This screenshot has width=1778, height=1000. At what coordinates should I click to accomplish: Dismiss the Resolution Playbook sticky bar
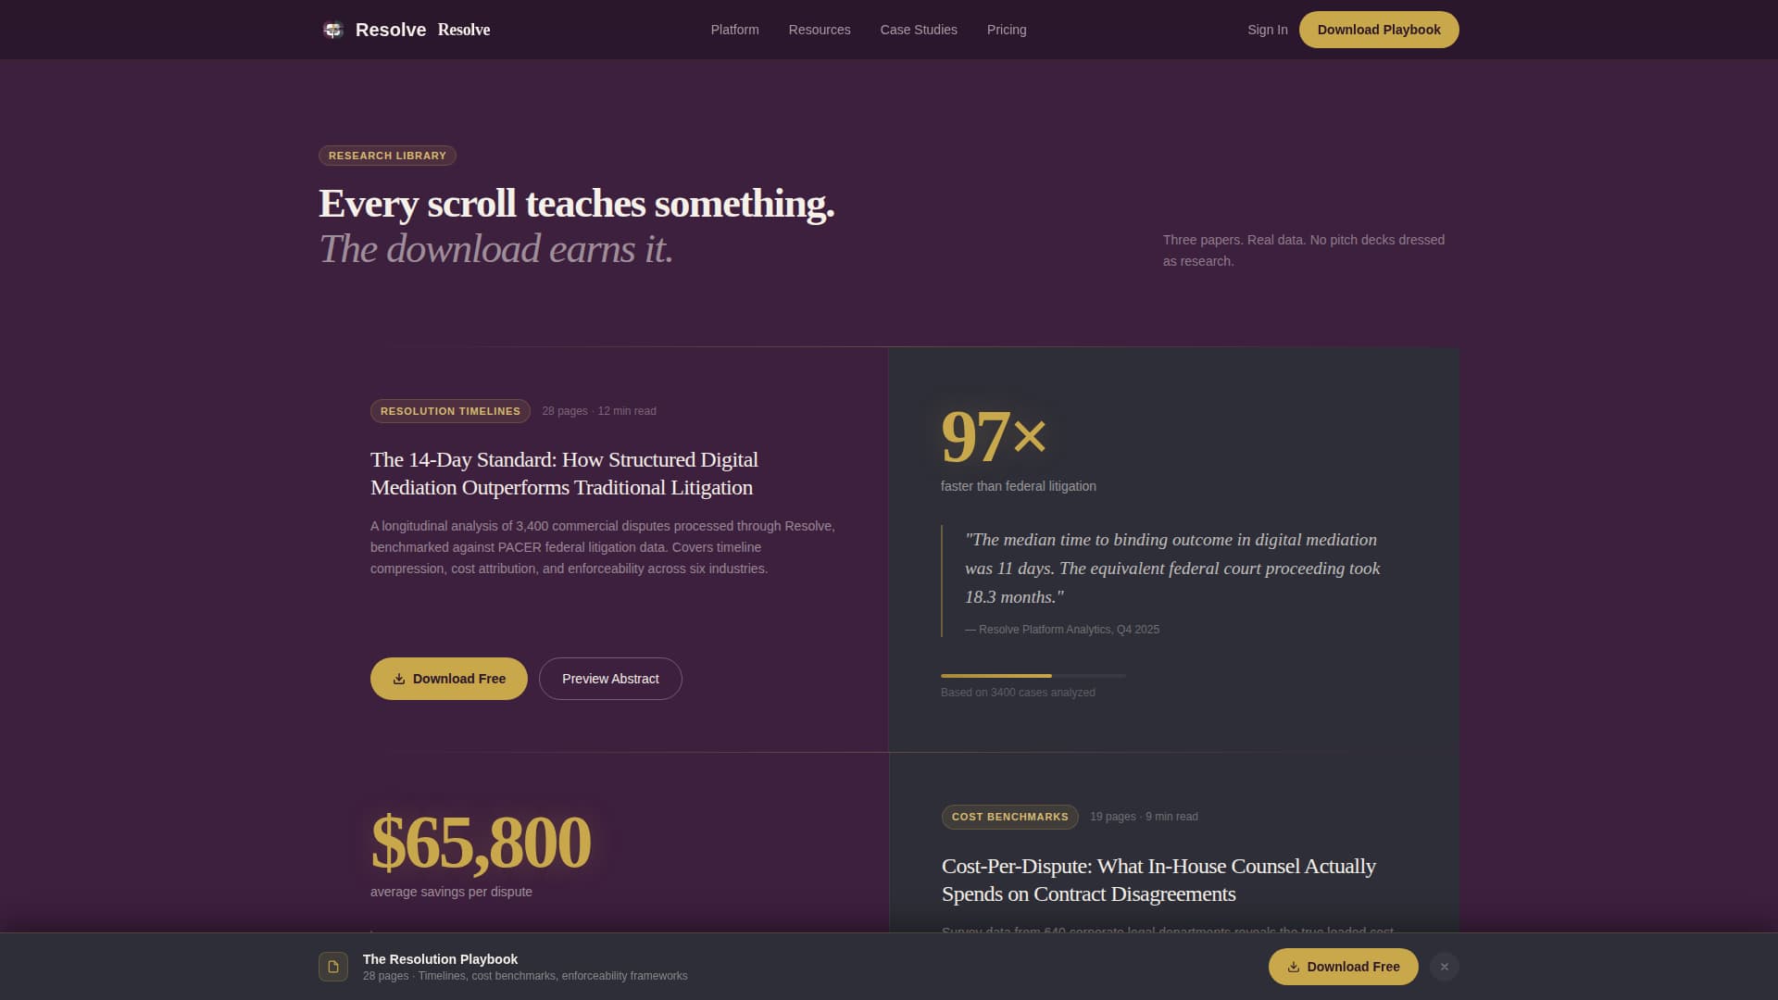point(1444,966)
